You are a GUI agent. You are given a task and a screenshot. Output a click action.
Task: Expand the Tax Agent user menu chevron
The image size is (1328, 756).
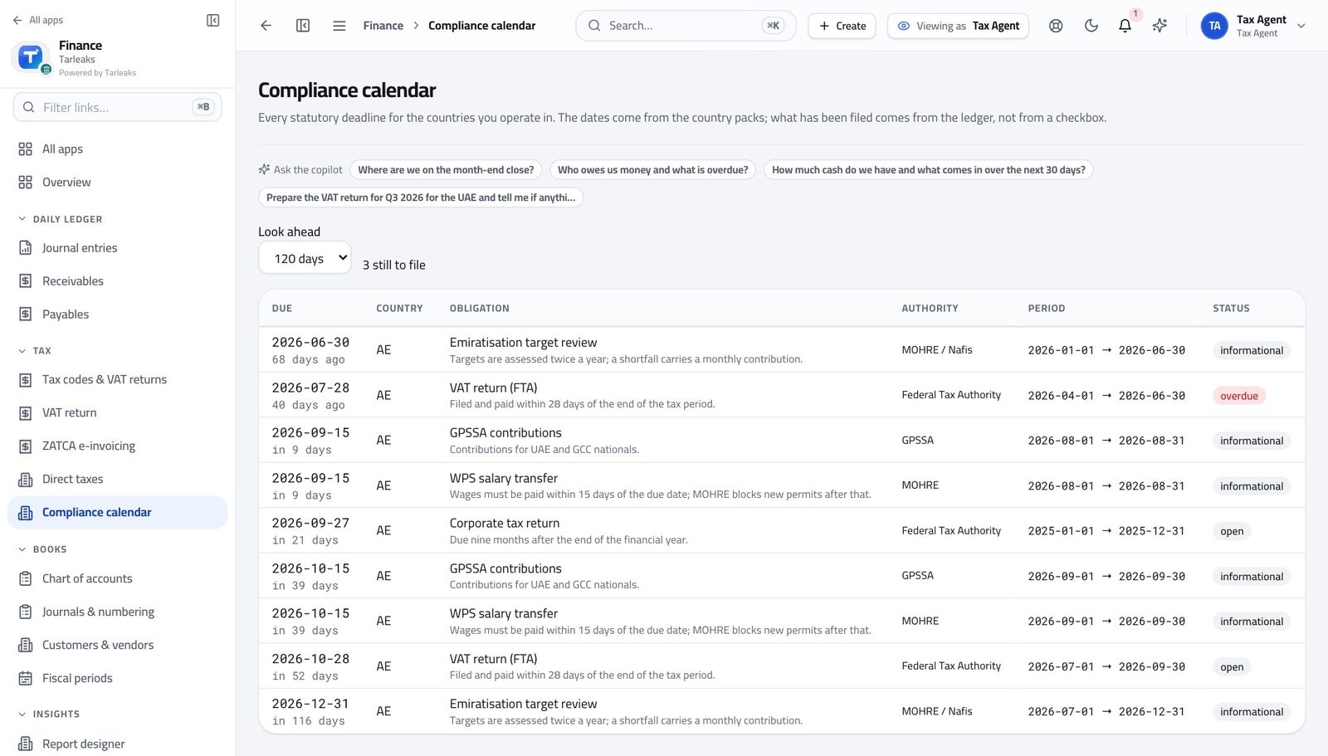point(1301,26)
